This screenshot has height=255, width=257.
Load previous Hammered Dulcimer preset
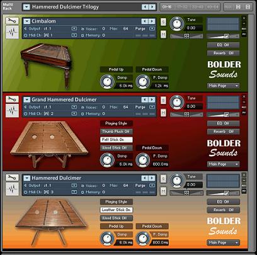point(144,178)
